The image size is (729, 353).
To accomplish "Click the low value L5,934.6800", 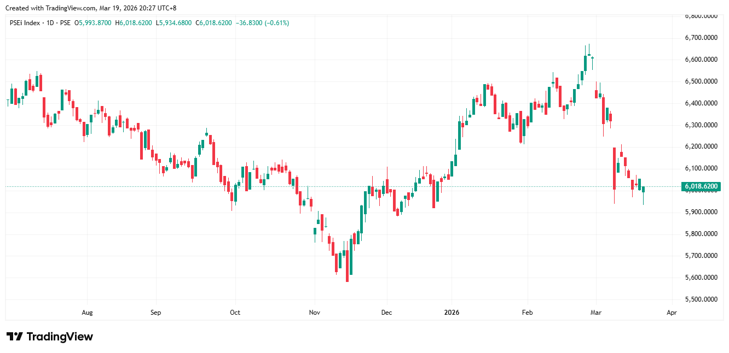I will (x=173, y=23).
